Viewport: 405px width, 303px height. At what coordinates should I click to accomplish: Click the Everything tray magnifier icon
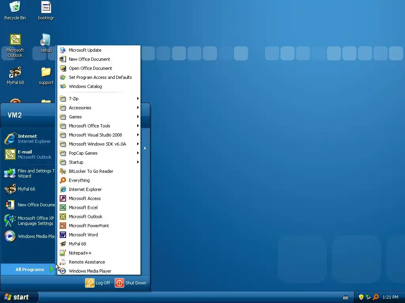tap(376, 297)
